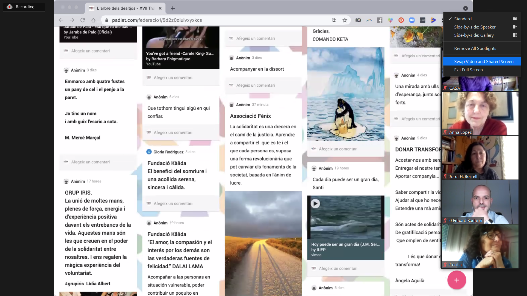This screenshot has width=527, height=296.
Task: Add comment under Hoy puede ser video
Action: click(346, 268)
